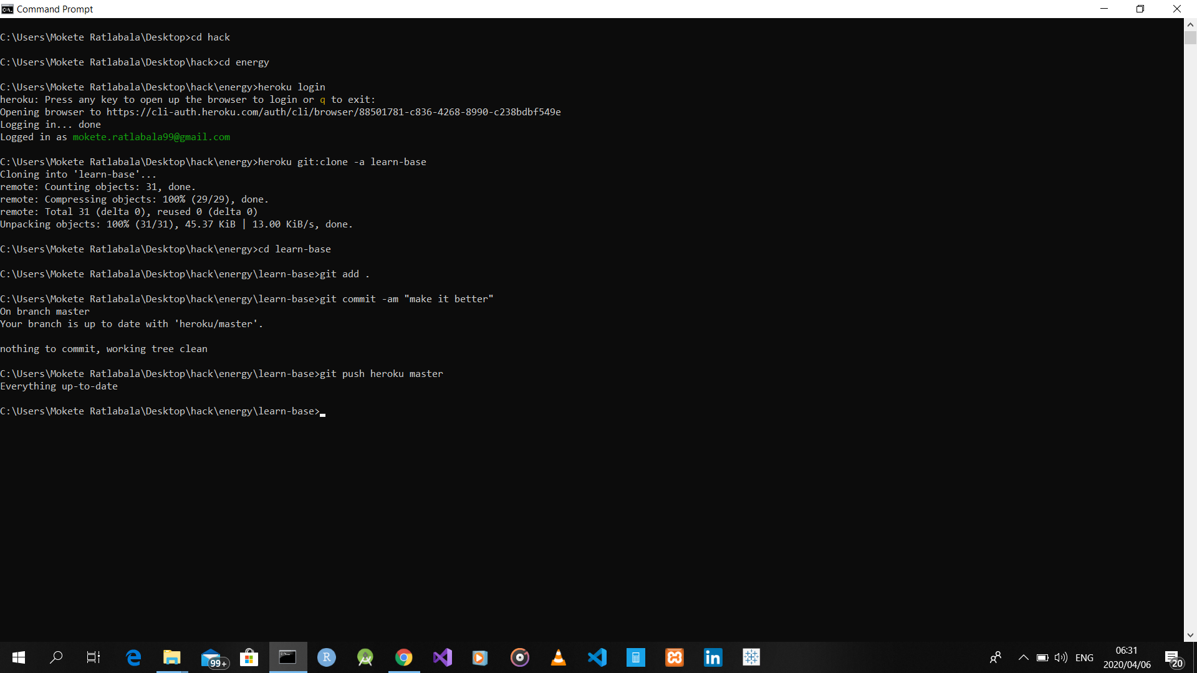Screen dimensions: 1197x673
Task: Switch to Google Chrome window
Action: point(404,657)
